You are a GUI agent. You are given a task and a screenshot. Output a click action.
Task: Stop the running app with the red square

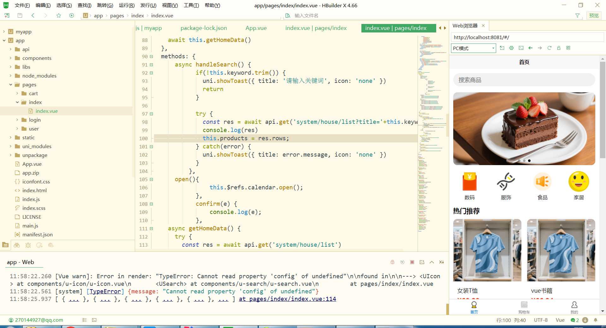tap(412, 262)
